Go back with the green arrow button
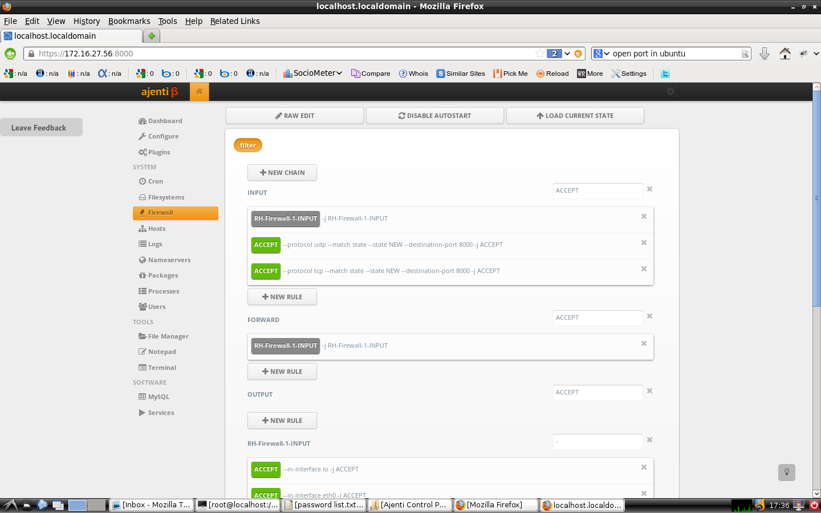This screenshot has width=821, height=513. click(10, 54)
